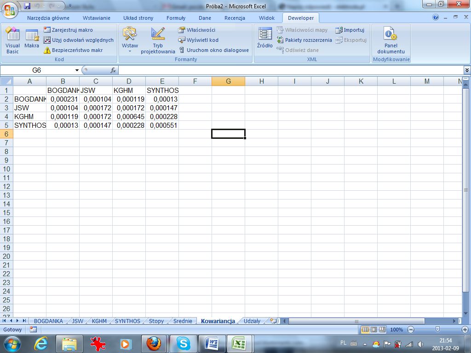Click zoom out minus button
The height and width of the screenshot is (353, 471).
(x=410, y=330)
